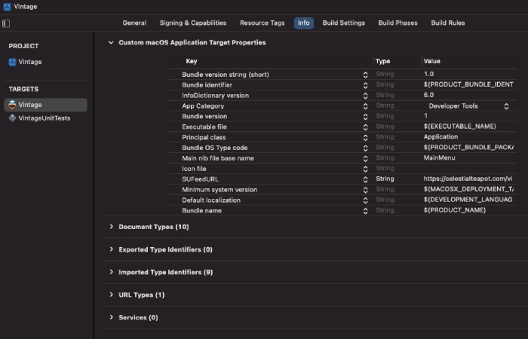528x339 pixels.
Task: Open key stepper for Default localization
Action: (x=365, y=200)
